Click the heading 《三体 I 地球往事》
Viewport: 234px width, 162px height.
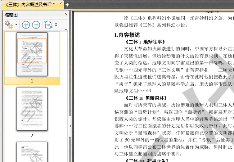[145, 42]
